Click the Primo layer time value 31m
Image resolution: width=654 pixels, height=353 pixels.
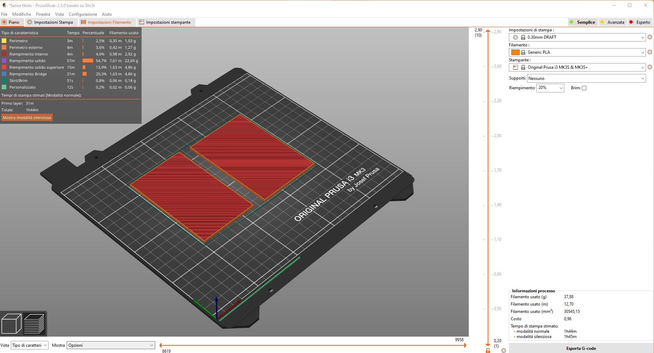30,103
